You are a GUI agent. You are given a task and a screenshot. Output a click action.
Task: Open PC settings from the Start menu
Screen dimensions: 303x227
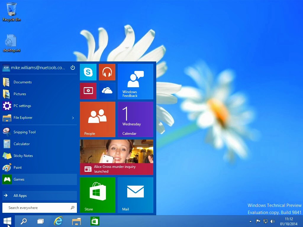[22, 106]
